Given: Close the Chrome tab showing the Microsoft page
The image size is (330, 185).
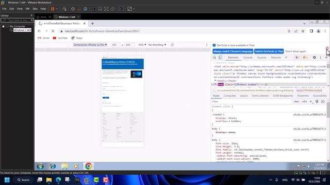Looking at the screenshot, I should tap(85, 24).
